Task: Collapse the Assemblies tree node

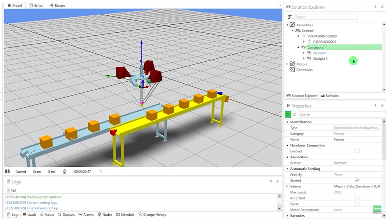Action: [287, 25]
